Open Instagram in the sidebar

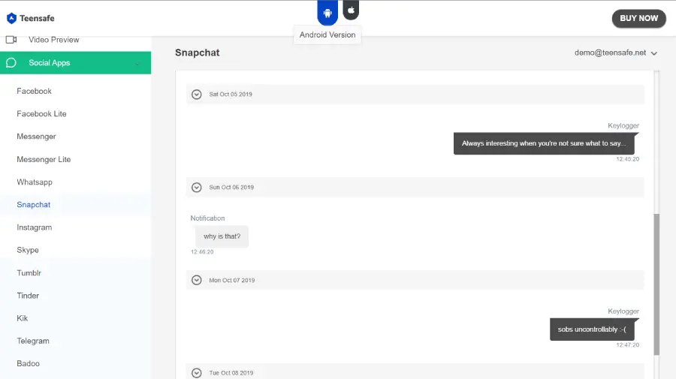click(x=34, y=227)
